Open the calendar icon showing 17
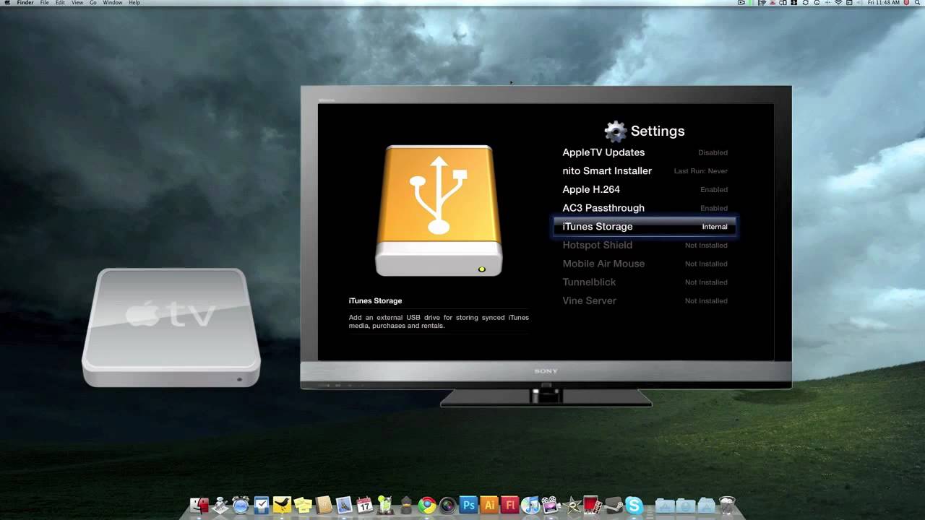 pyautogui.click(x=365, y=506)
